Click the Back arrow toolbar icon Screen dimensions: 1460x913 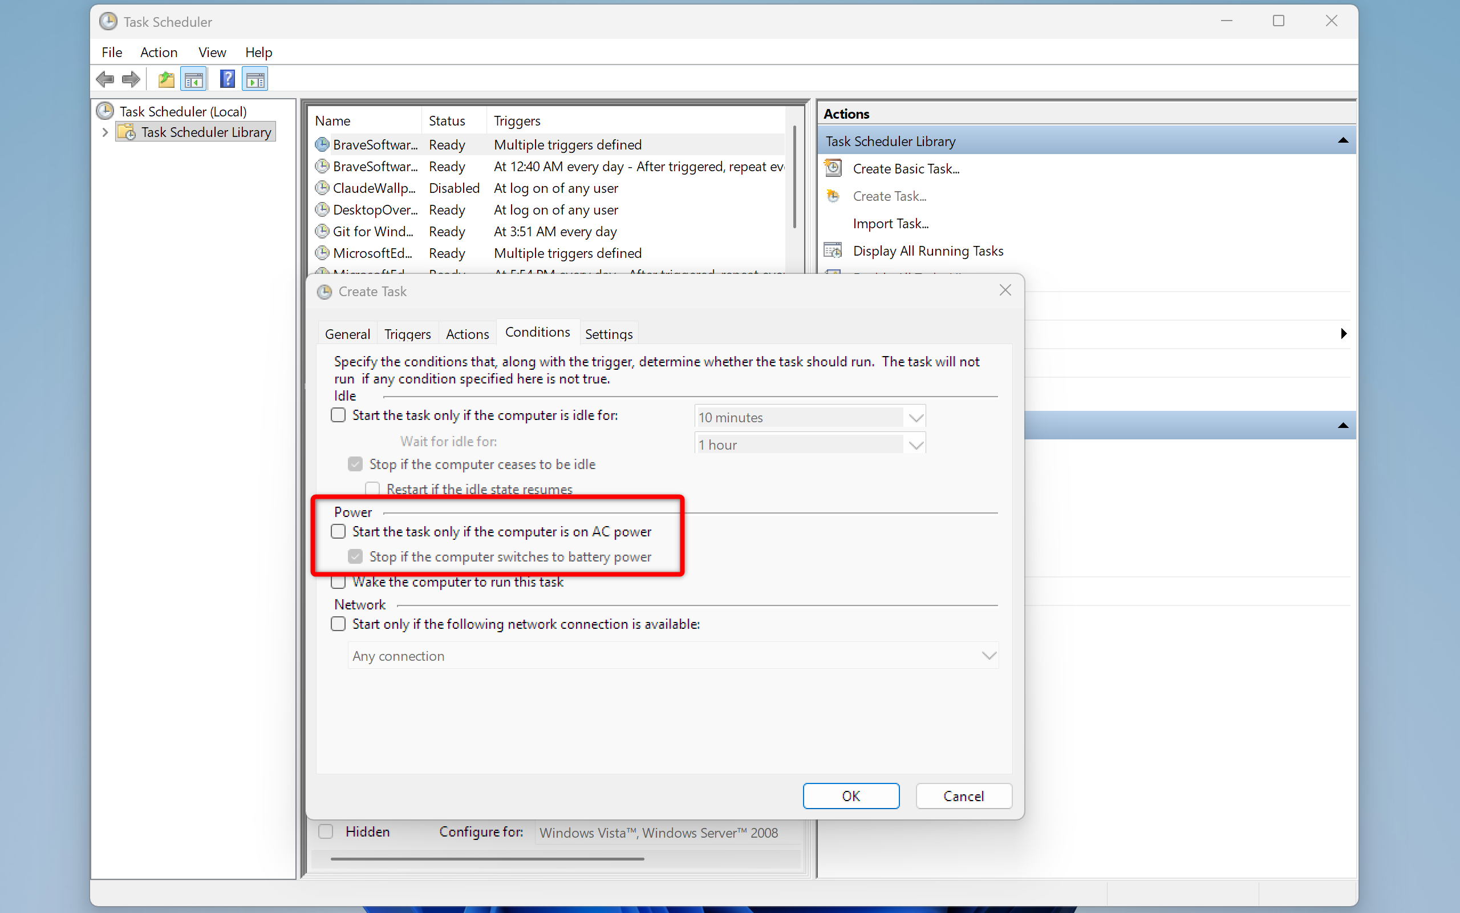point(105,79)
